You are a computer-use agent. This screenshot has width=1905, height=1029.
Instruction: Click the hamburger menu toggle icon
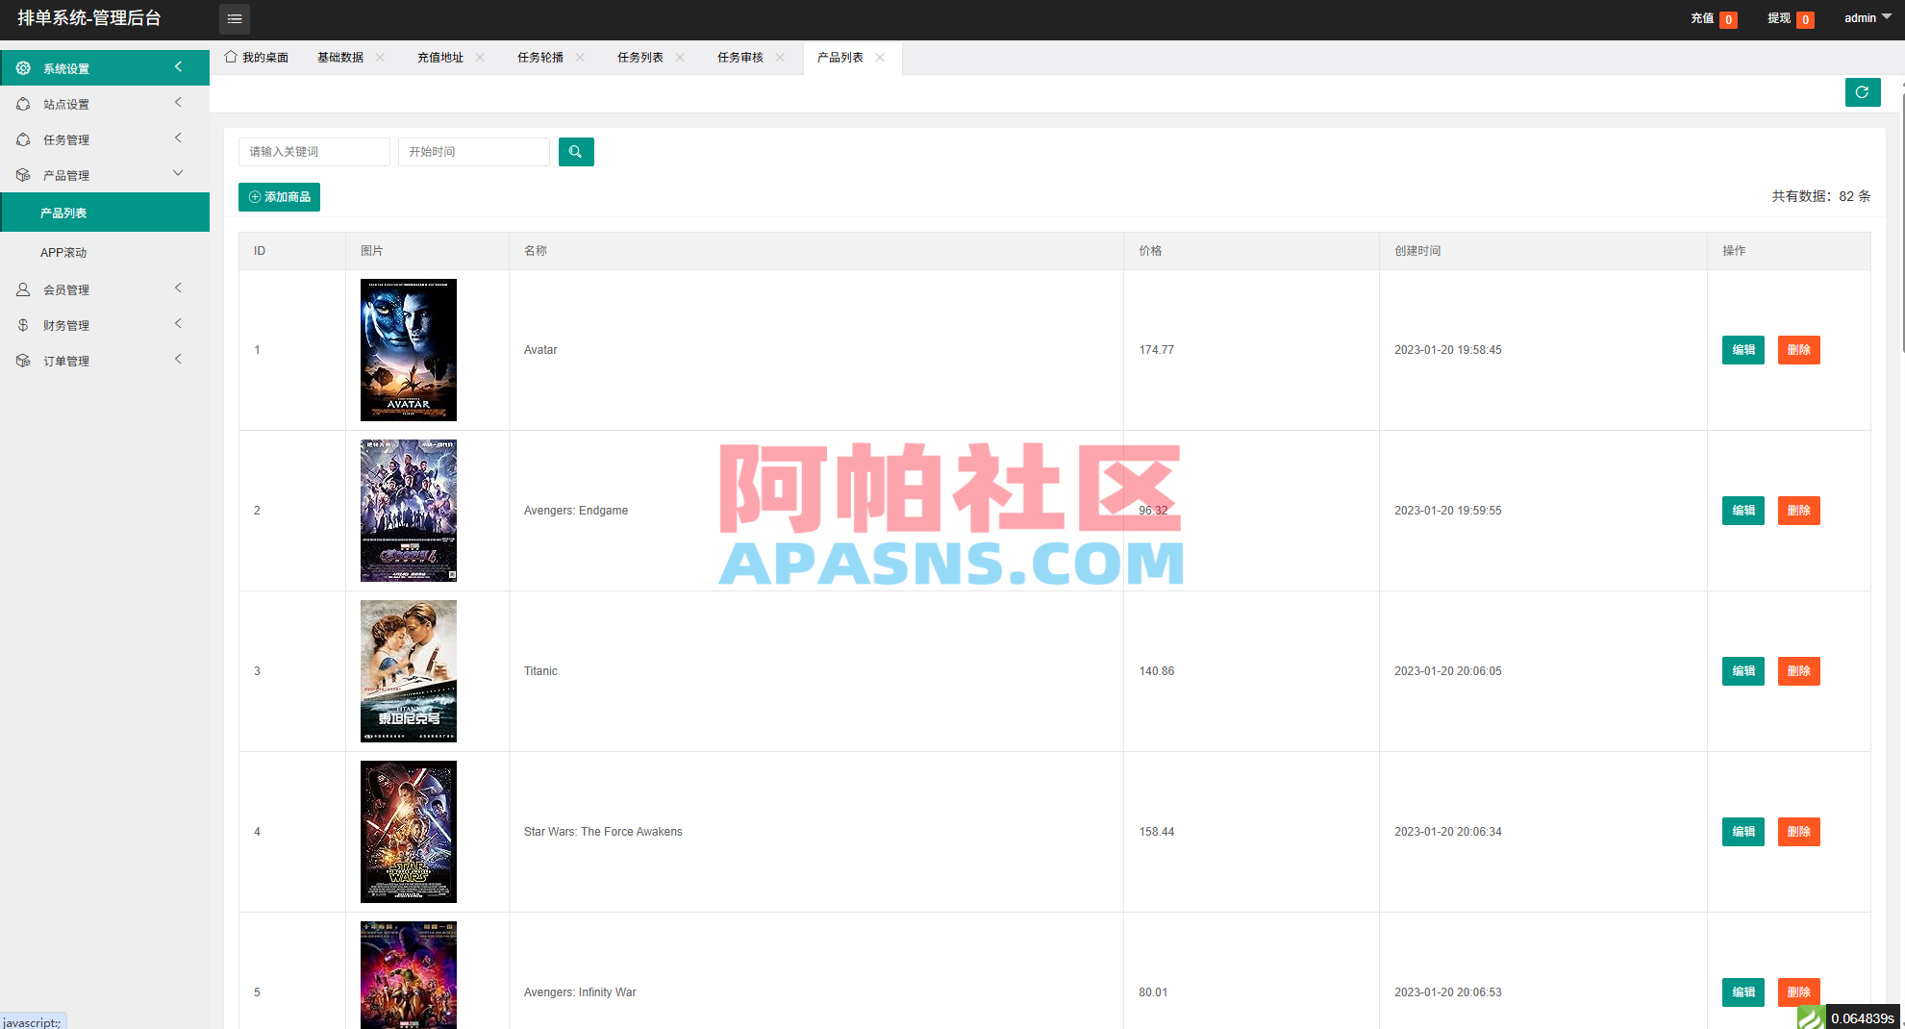(234, 18)
